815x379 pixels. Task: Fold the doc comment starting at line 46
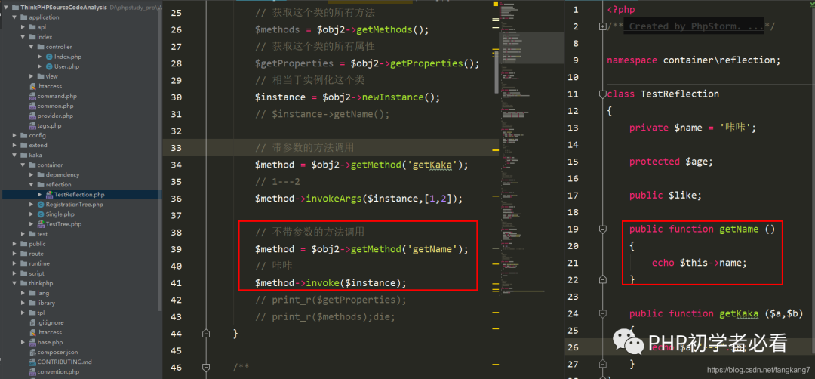[x=206, y=368]
